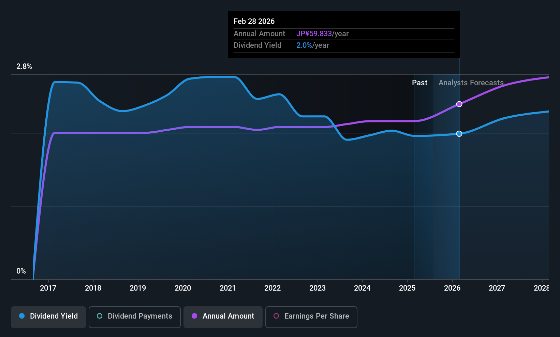Screen dimensions: 560x337
Task: Click the purple Annual Amount legend dot
Action: click(194, 316)
